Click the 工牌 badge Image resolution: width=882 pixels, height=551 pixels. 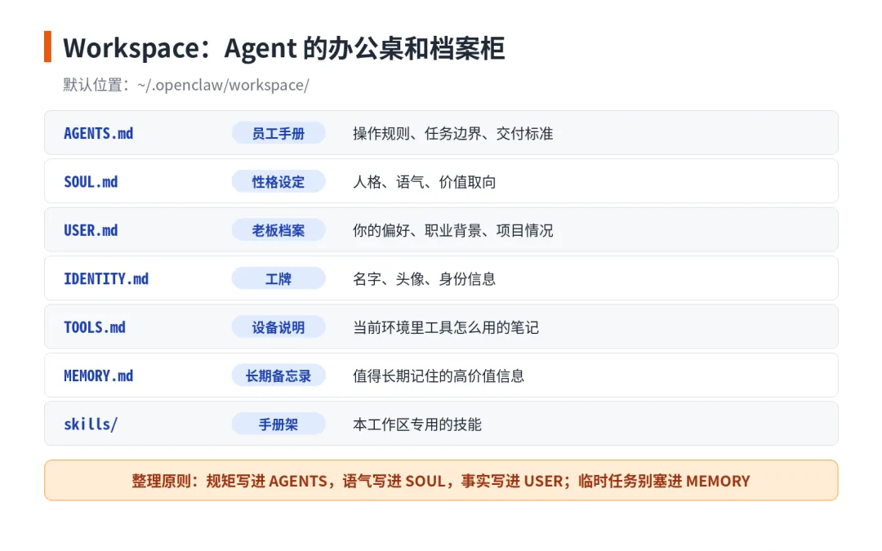[x=278, y=279]
